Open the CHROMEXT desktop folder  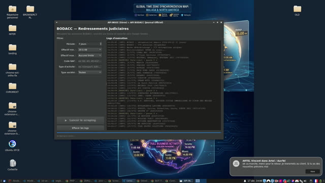(12, 88)
